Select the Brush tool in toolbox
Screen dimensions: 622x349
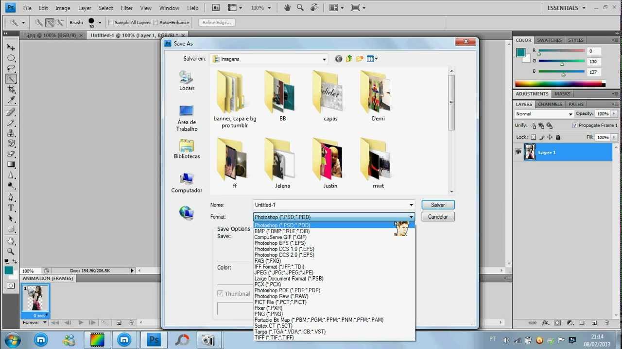tap(11, 123)
